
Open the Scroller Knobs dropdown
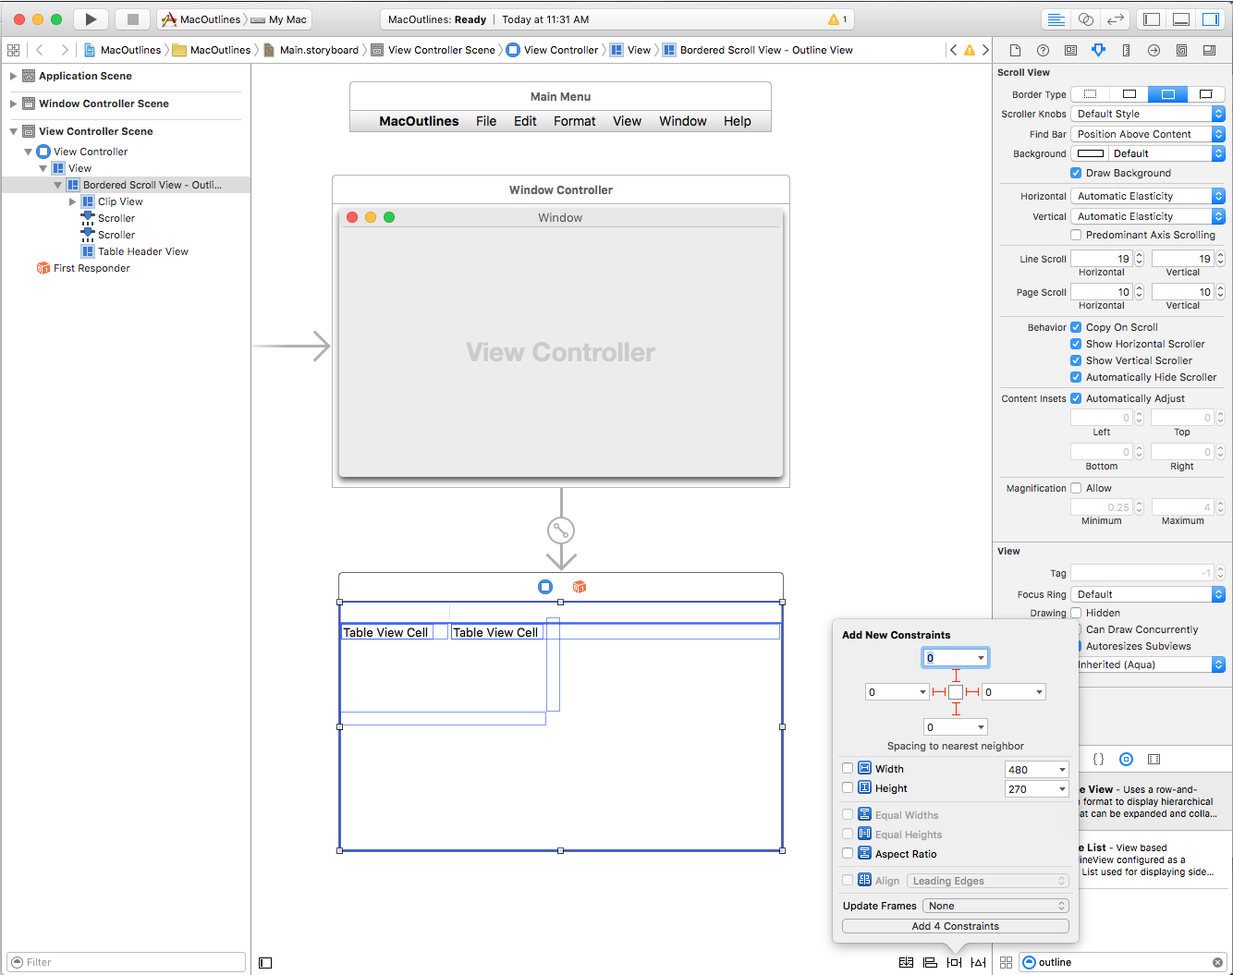click(1147, 113)
